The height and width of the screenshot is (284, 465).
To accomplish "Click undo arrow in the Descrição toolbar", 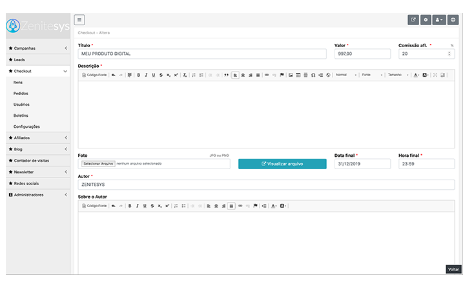I will pyautogui.click(x=114, y=75).
